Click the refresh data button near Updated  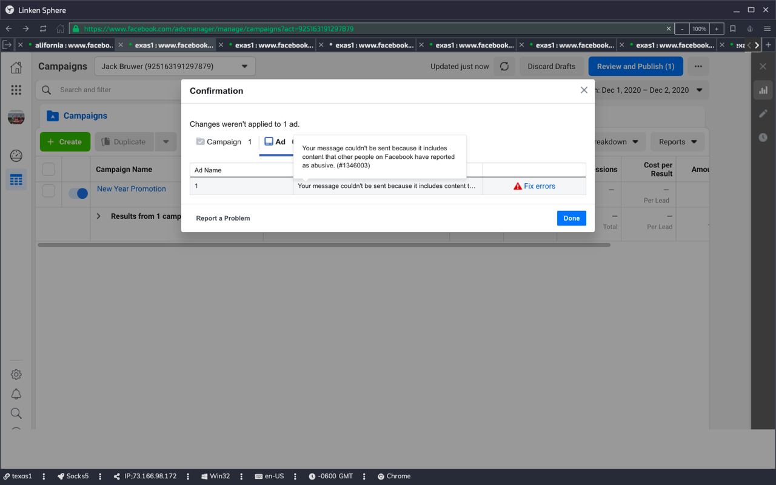504,67
